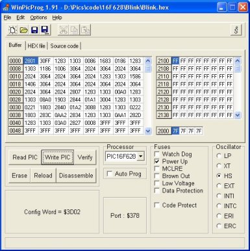Screen dimensions: 250x251
Task: Click the hardware icon at toolbar's right end
Action: click(236, 30)
